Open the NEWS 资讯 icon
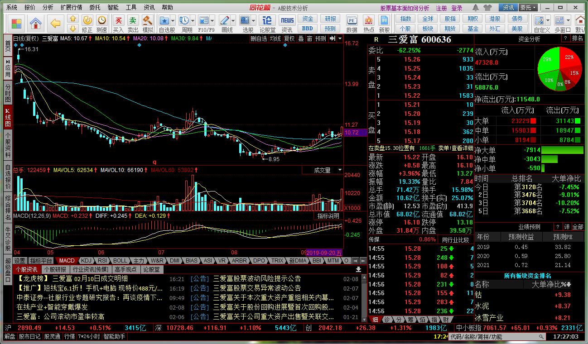The image size is (588, 344). [x=287, y=20]
